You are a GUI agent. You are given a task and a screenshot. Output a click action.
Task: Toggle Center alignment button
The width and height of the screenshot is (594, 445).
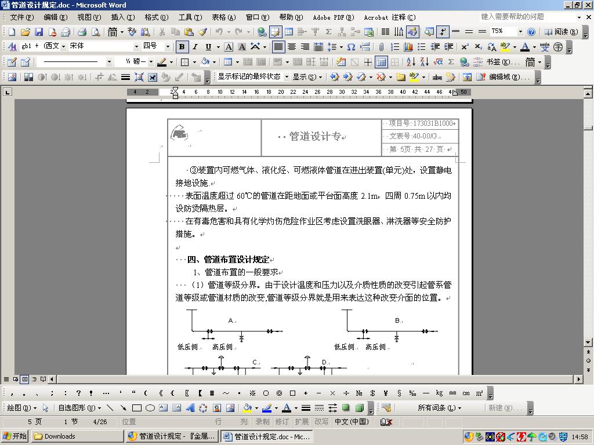click(x=292, y=47)
